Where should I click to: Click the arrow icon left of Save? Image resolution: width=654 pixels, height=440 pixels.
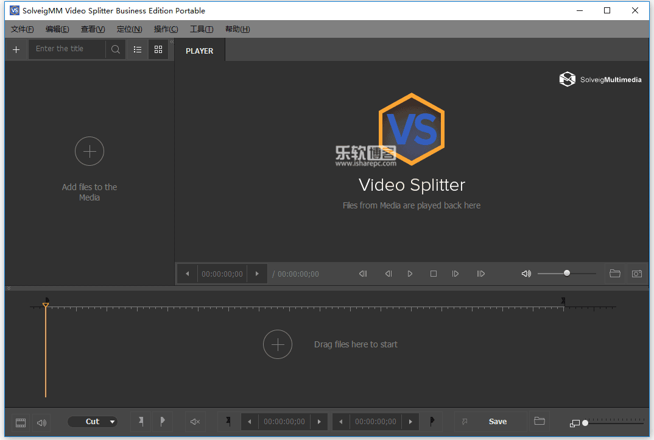[465, 422]
